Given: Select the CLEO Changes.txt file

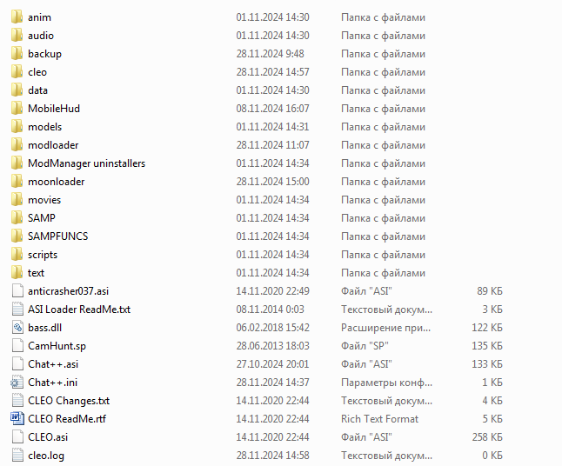Looking at the screenshot, I should click(68, 401).
